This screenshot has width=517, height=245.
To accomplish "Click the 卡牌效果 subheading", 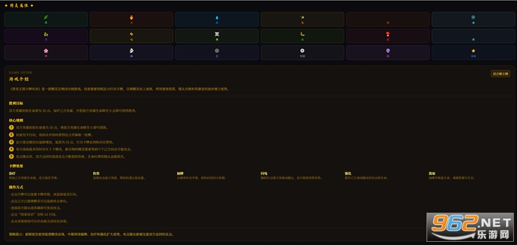I will pyautogui.click(x=16, y=166).
